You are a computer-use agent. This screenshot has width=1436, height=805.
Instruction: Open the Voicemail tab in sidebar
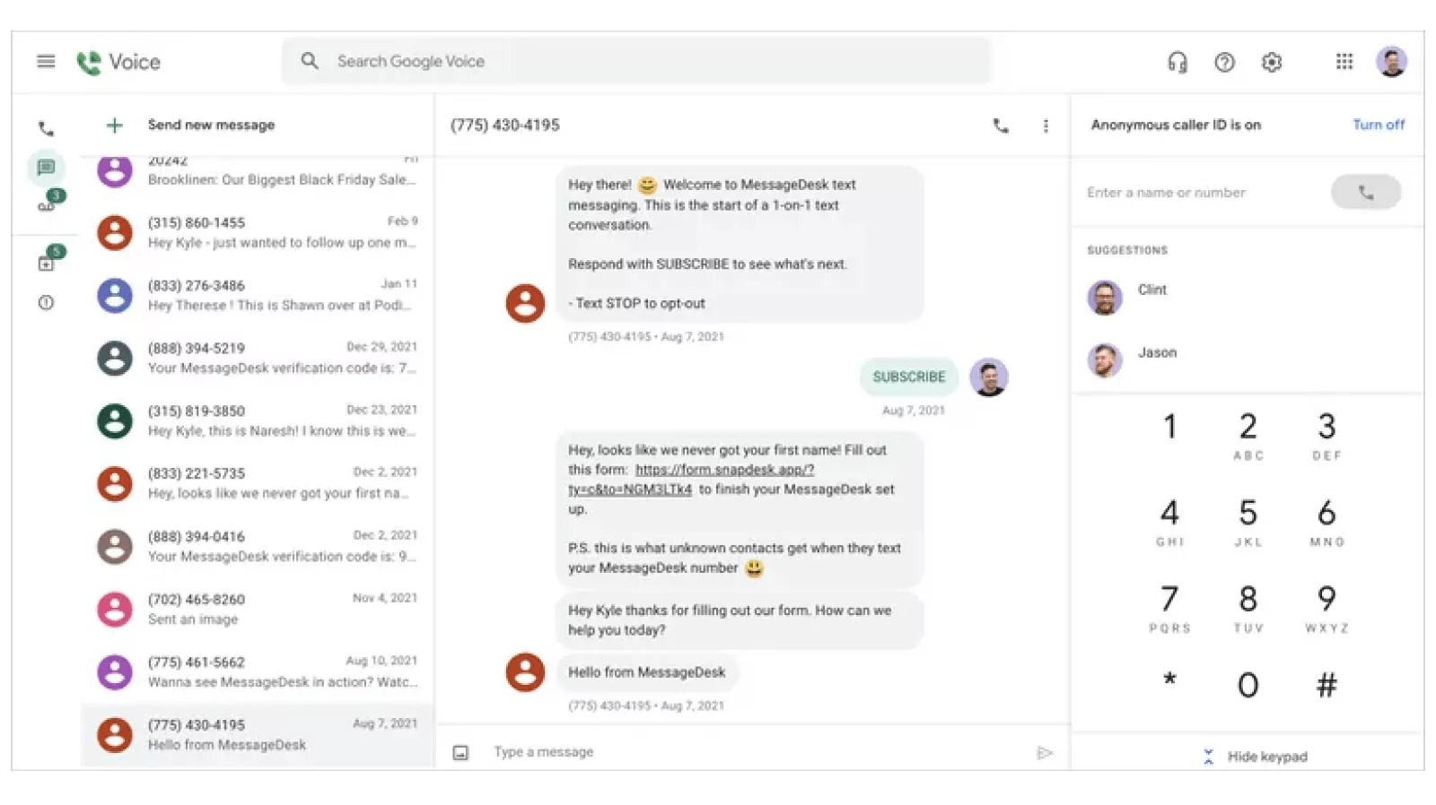coord(47,206)
